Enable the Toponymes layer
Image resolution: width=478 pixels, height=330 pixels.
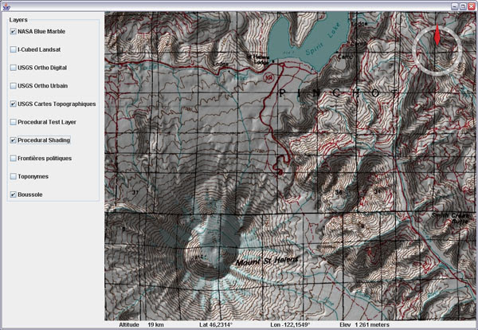[x=13, y=176]
